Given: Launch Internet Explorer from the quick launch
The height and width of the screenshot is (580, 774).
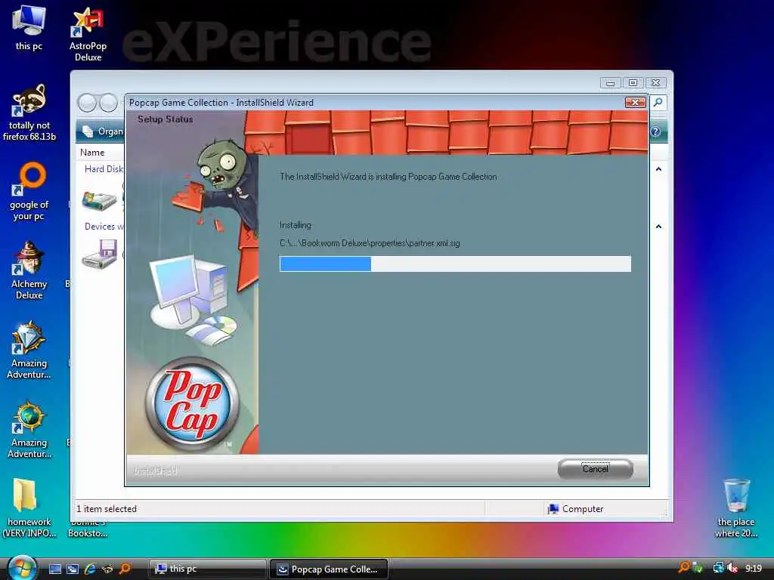Looking at the screenshot, I should tap(90, 569).
